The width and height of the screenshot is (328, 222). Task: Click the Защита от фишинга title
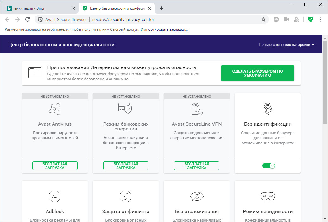[x=126, y=212]
